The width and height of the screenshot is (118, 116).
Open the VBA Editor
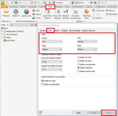pos(112,14)
